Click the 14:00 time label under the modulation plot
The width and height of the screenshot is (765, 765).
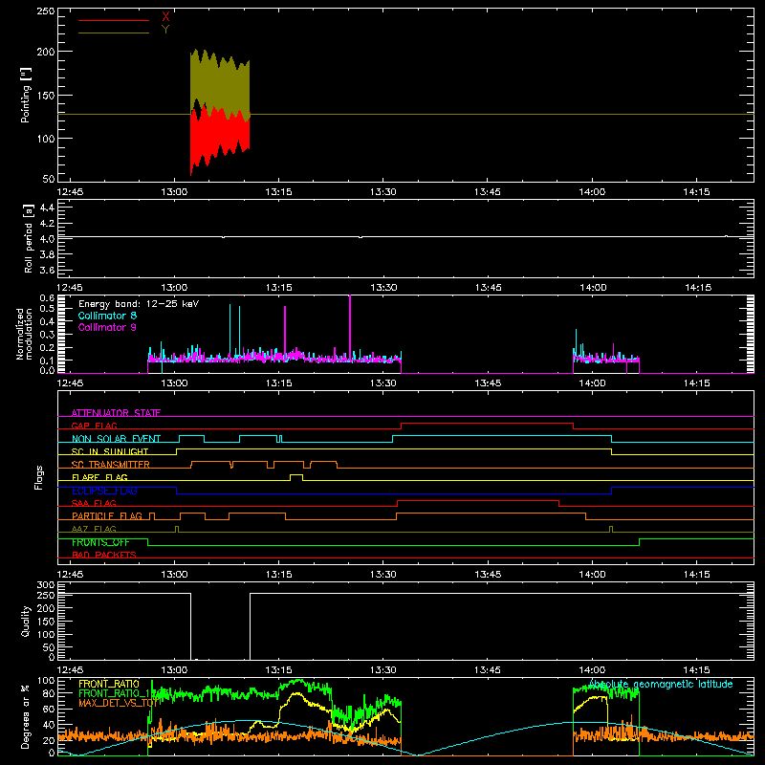tap(592, 383)
